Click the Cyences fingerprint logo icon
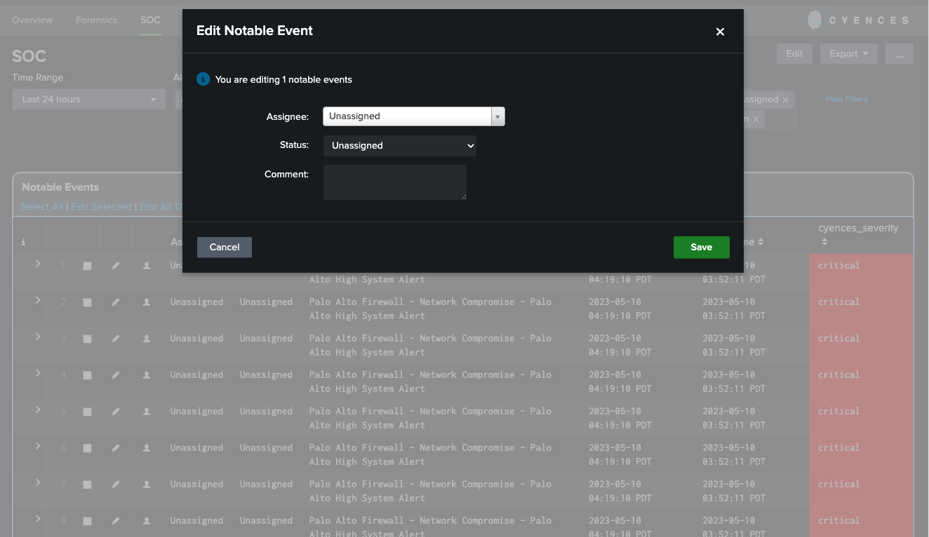This screenshot has height=537, width=929. click(815, 20)
